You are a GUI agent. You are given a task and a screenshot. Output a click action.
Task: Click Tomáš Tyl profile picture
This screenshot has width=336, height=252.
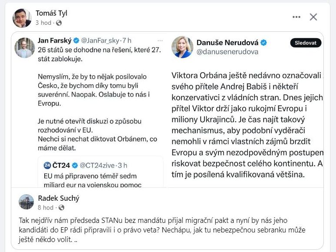[22, 17]
